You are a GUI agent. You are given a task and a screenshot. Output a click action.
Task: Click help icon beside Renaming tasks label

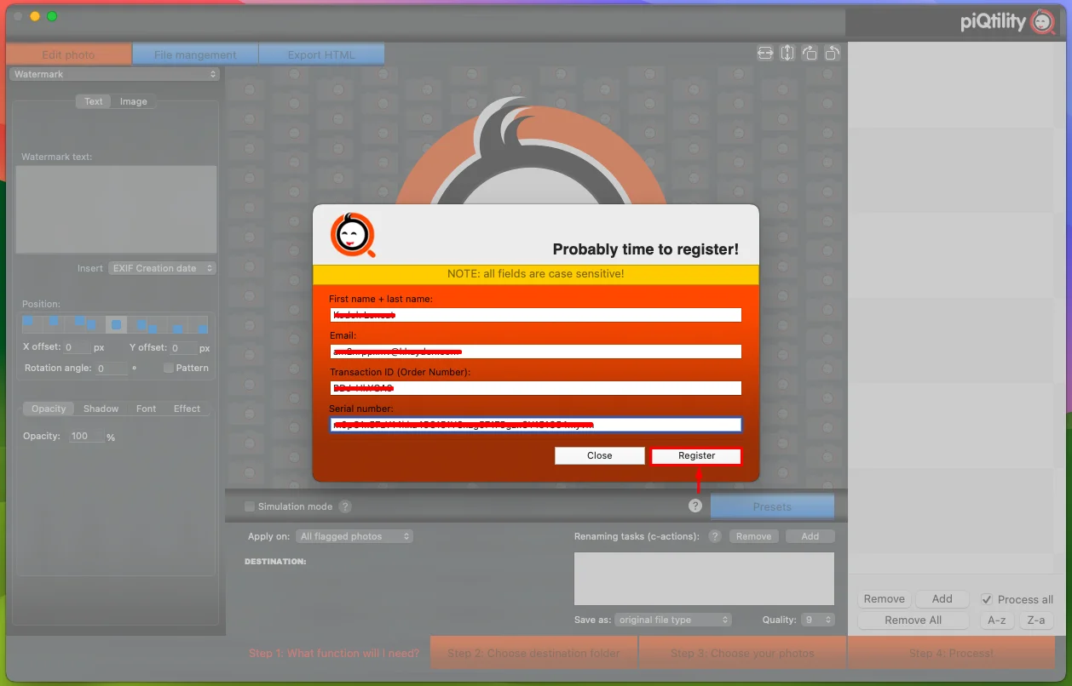(x=715, y=536)
